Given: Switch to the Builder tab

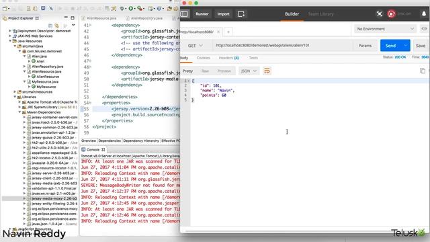Looking at the screenshot, I should pyautogui.click(x=292, y=13).
